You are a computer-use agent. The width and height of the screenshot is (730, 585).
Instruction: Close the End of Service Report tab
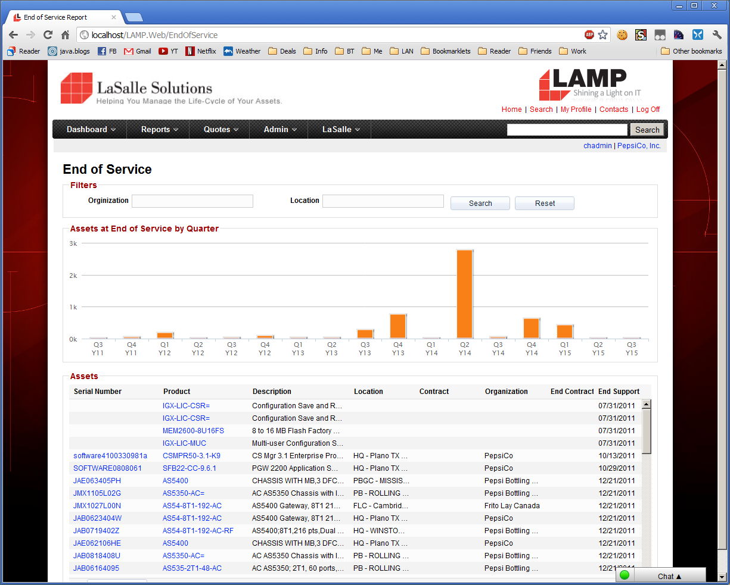click(114, 17)
